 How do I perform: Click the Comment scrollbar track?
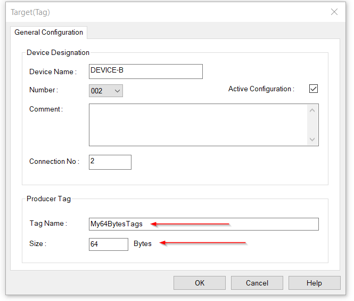pos(312,125)
